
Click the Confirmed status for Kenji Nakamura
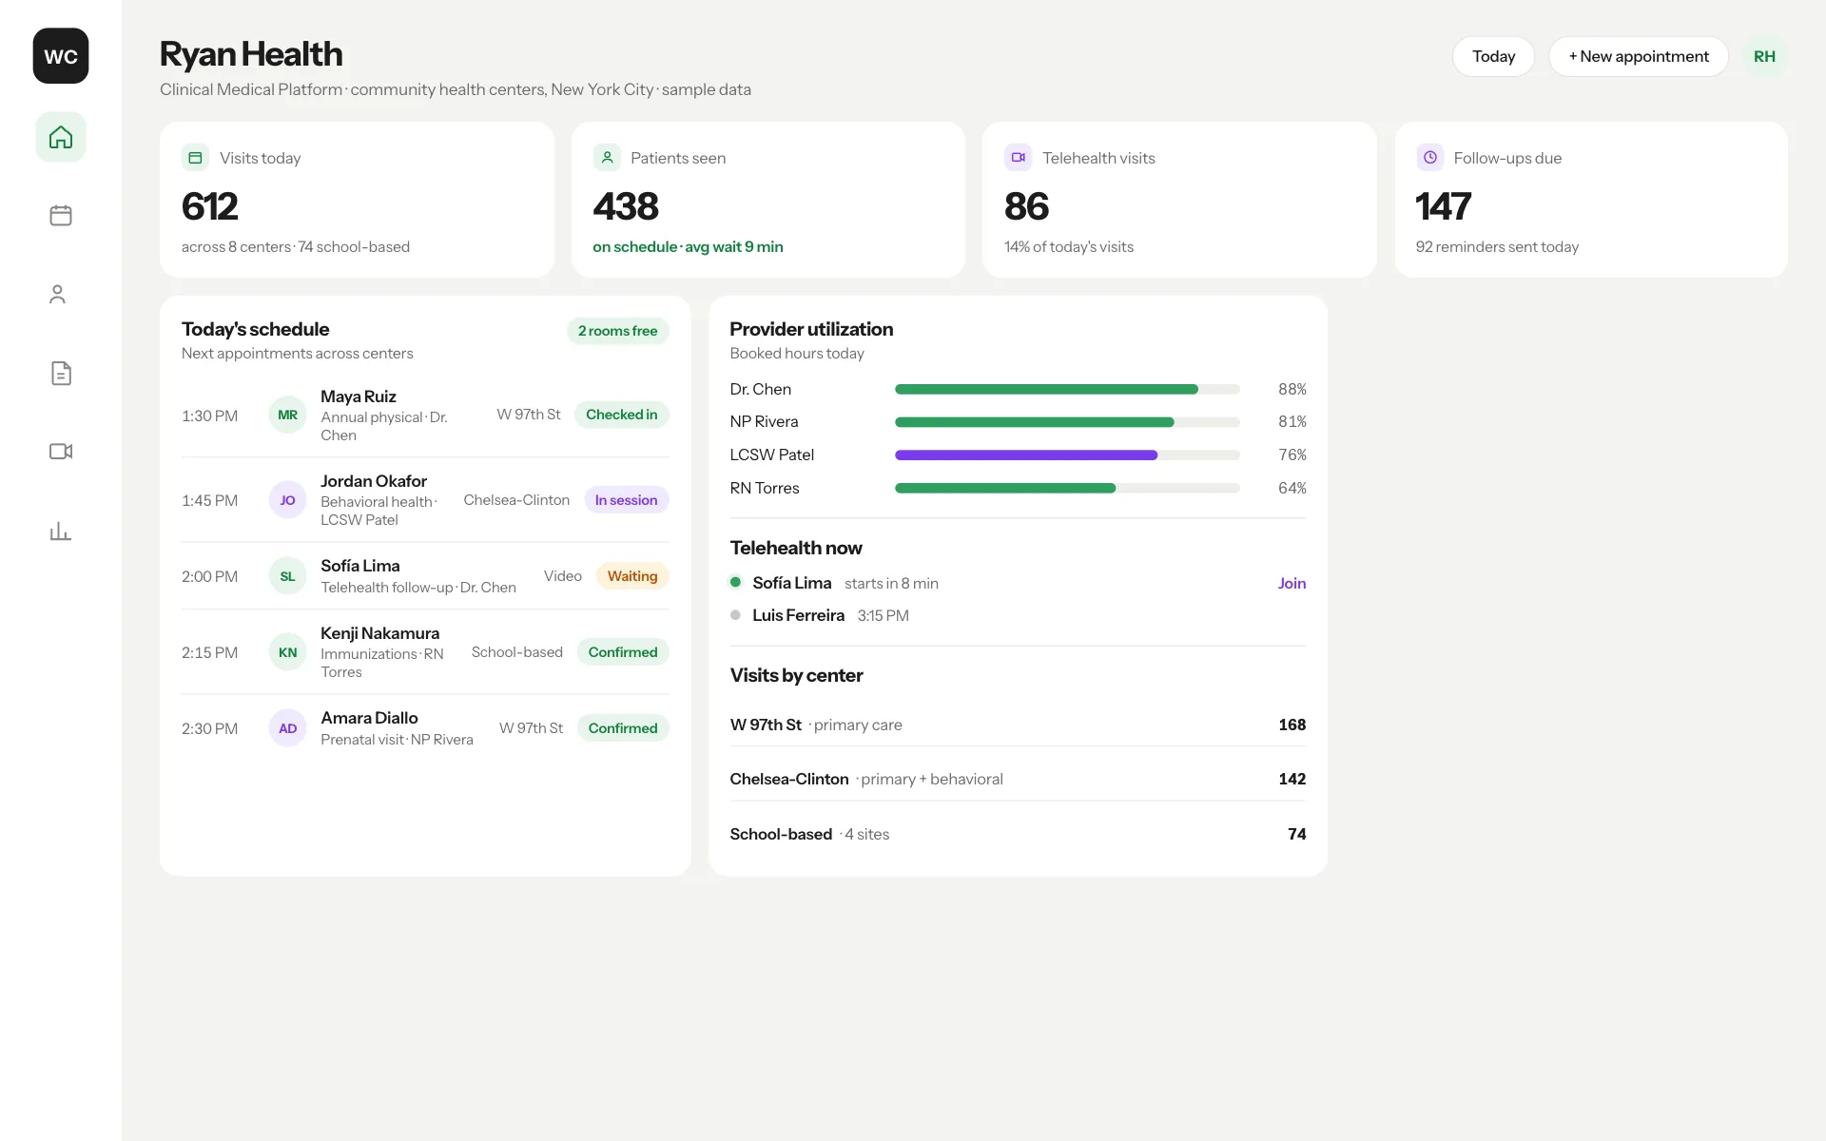(623, 652)
